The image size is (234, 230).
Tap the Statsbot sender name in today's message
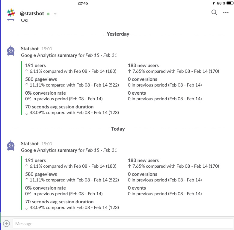point(30,143)
